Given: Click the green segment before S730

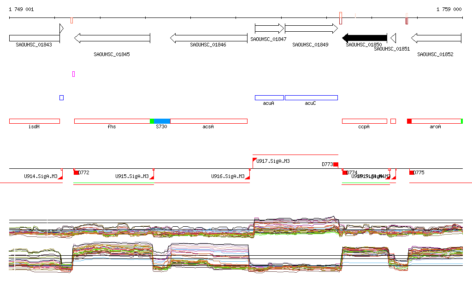Looking at the screenshot, I should click(x=152, y=121).
